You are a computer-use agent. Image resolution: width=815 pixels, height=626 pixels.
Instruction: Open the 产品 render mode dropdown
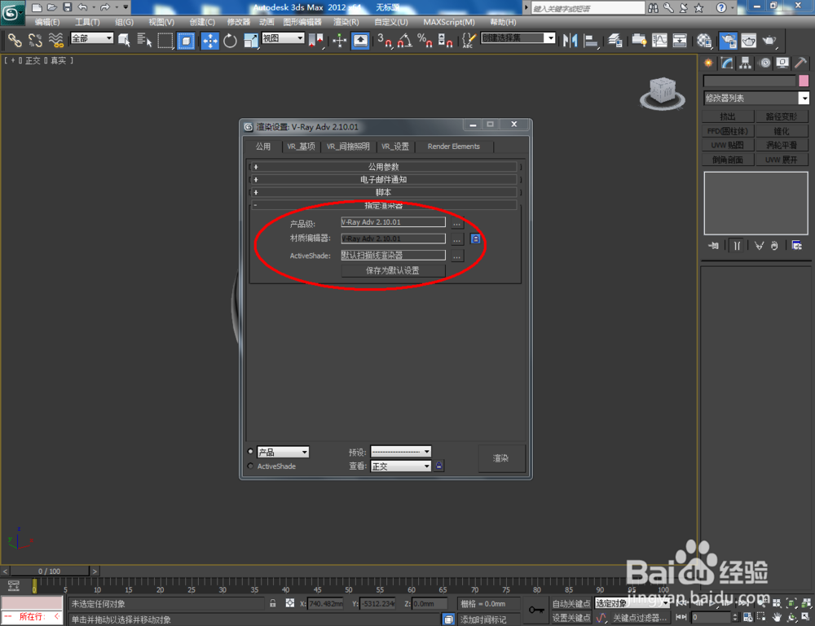[x=283, y=452]
